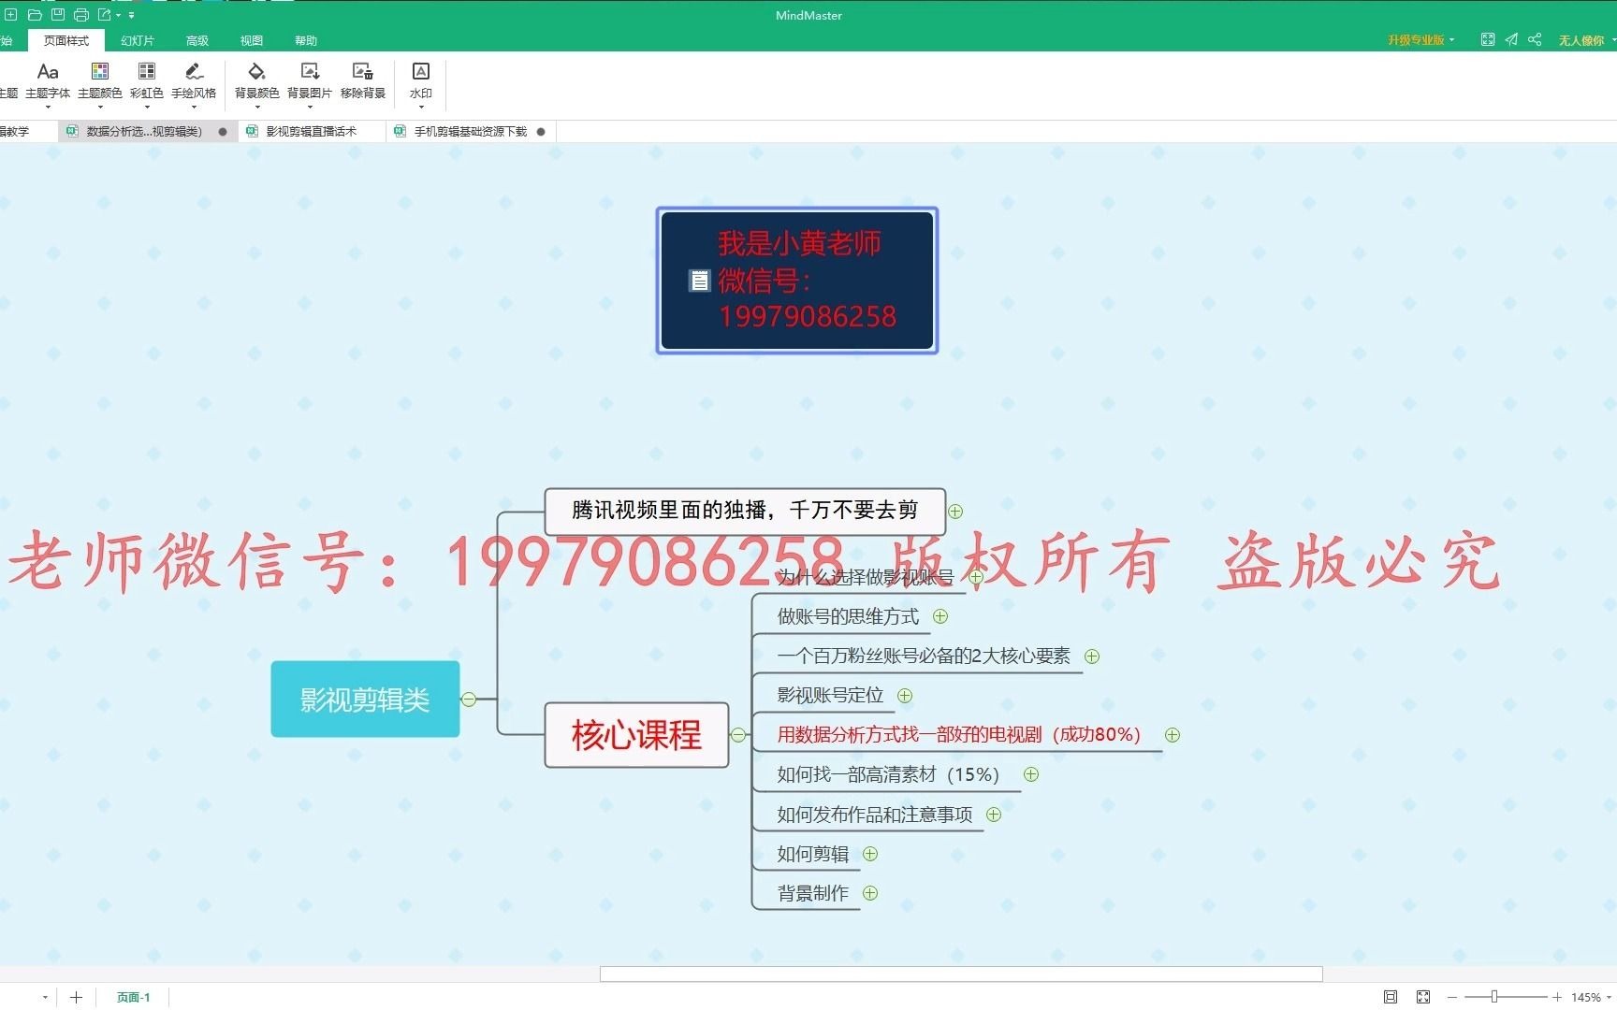This screenshot has width=1617, height=1010.
Task: Expand the arrow under 主题颜色
Action: pyautogui.click(x=100, y=107)
